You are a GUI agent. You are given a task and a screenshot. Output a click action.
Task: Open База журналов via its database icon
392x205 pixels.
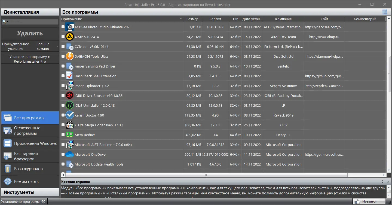[7, 169]
